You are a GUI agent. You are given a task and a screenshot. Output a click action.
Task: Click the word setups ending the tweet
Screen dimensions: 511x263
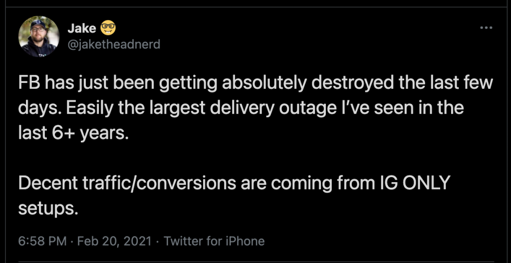[x=48, y=209]
